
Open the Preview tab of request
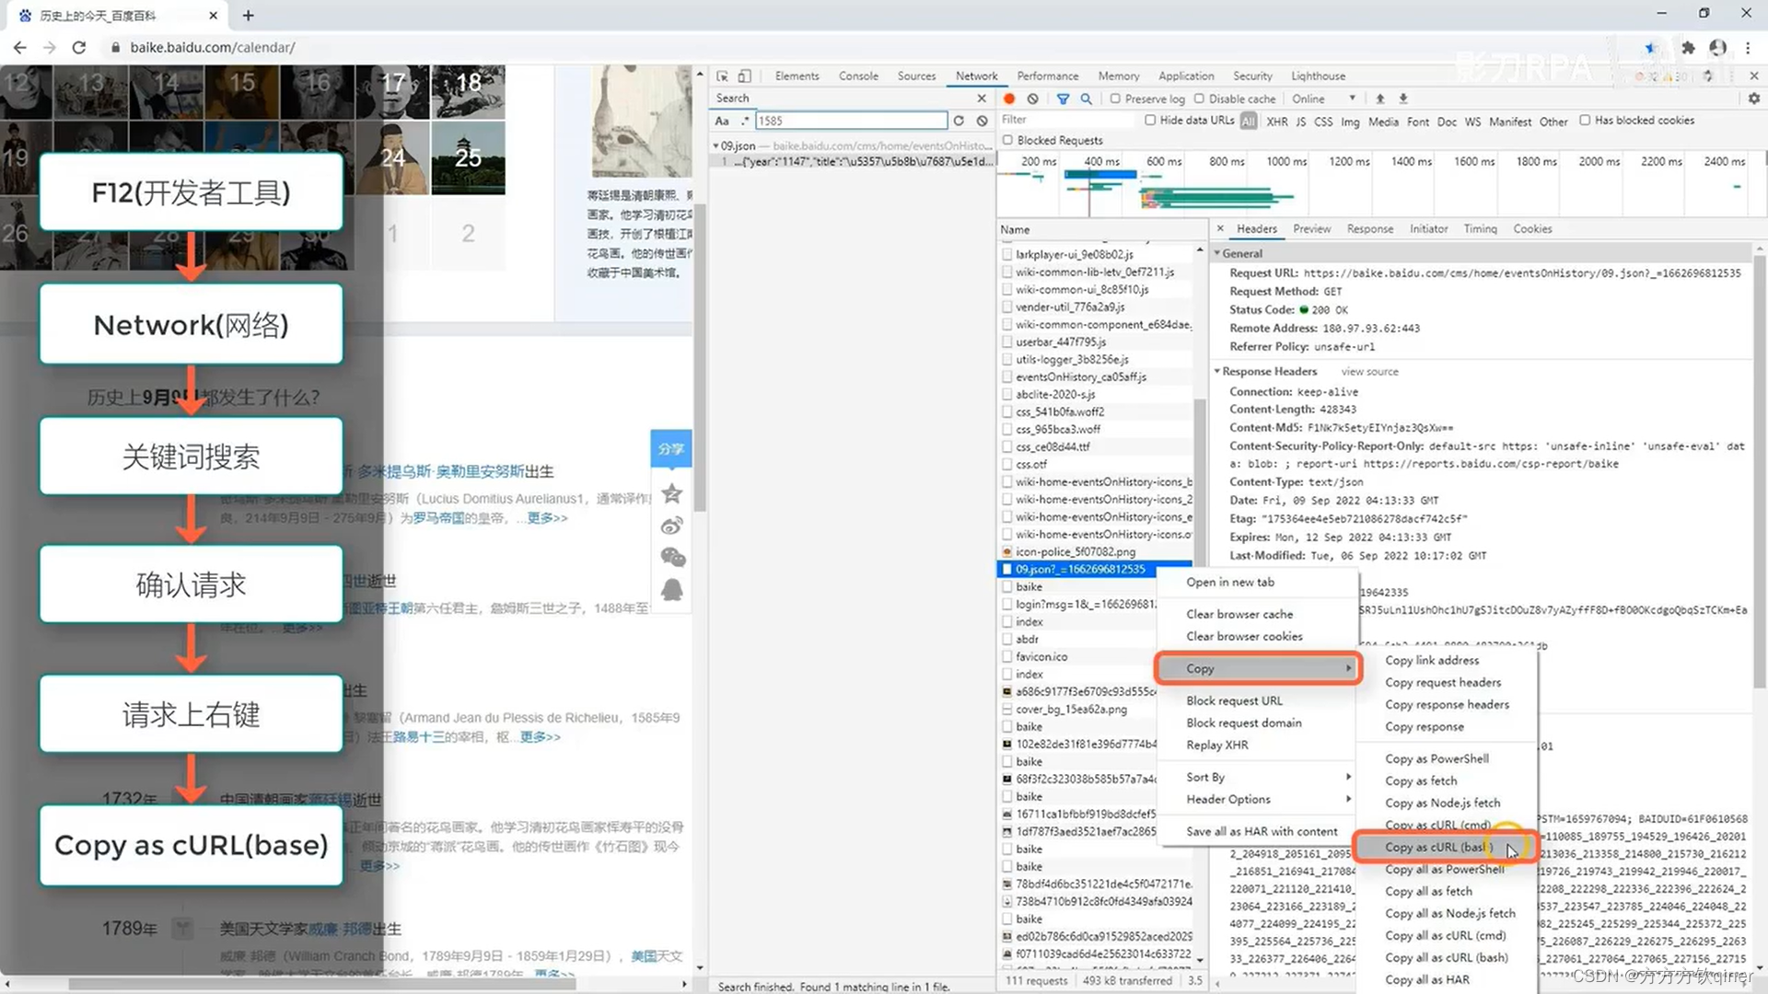tap(1311, 229)
